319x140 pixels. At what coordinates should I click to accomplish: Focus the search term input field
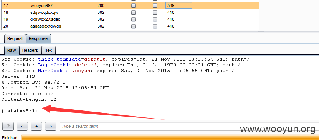189,126
